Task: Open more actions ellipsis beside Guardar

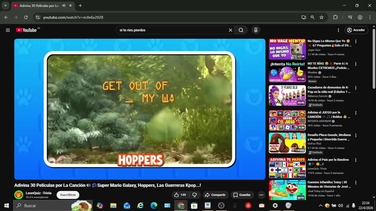Action: (x=261, y=195)
